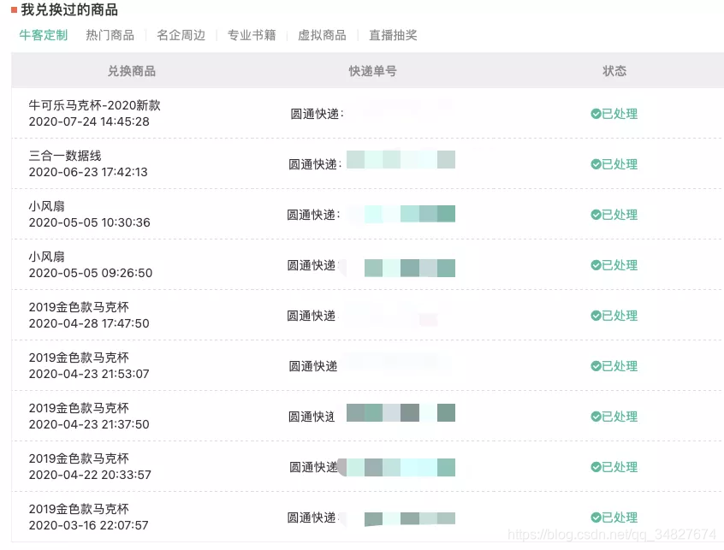The height and width of the screenshot is (550, 724).
Task: Click check icon in the 2020-04-22 20:33:57 row
Action: (596, 467)
